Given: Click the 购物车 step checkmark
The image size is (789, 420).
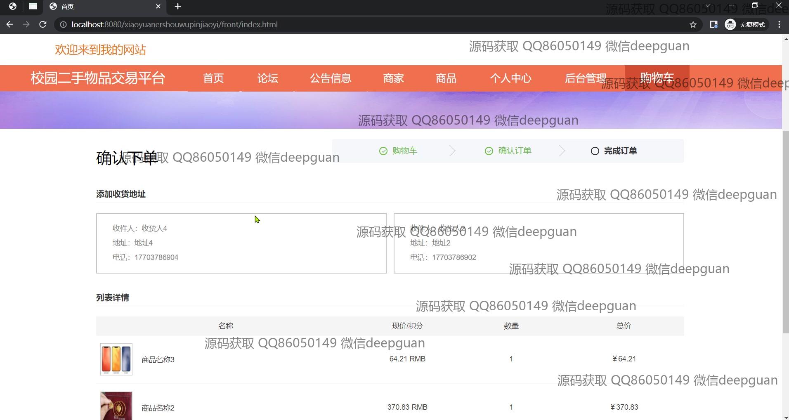Looking at the screenshot, I should coord(383,151).
